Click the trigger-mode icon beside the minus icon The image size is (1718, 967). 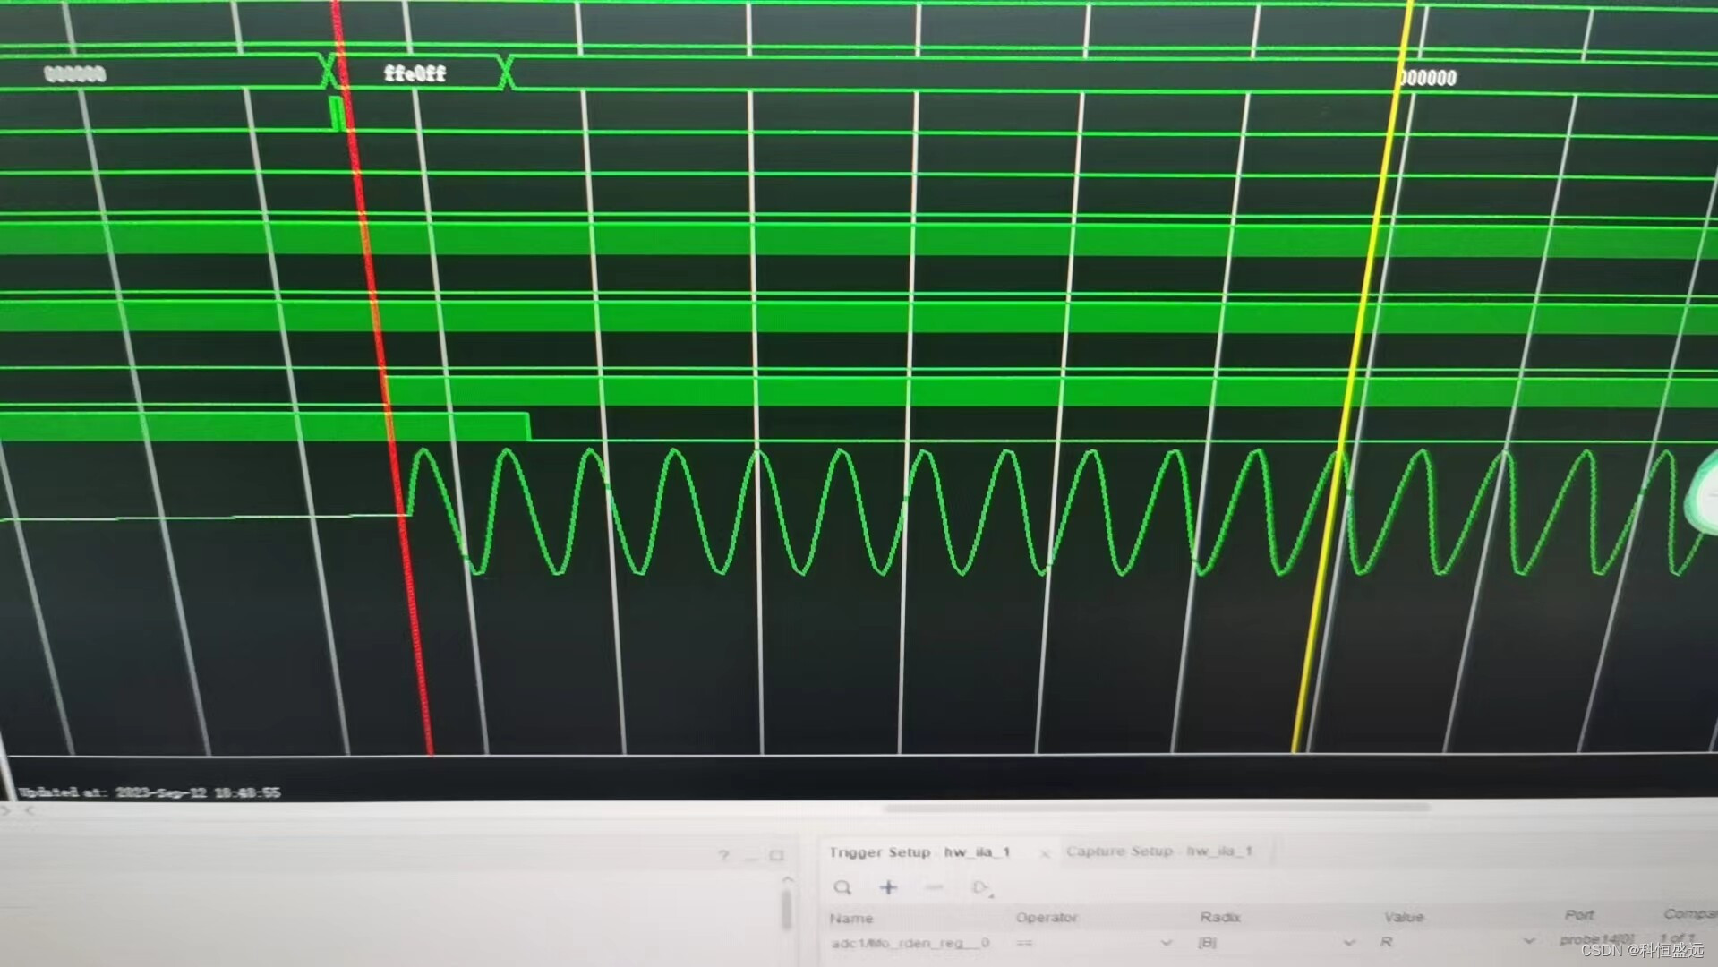click(981, 887)
